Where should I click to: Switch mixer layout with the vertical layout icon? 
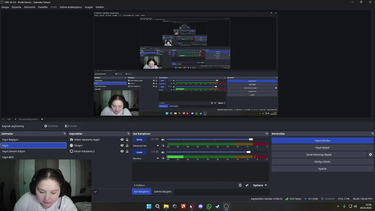(x=240, y=185)
